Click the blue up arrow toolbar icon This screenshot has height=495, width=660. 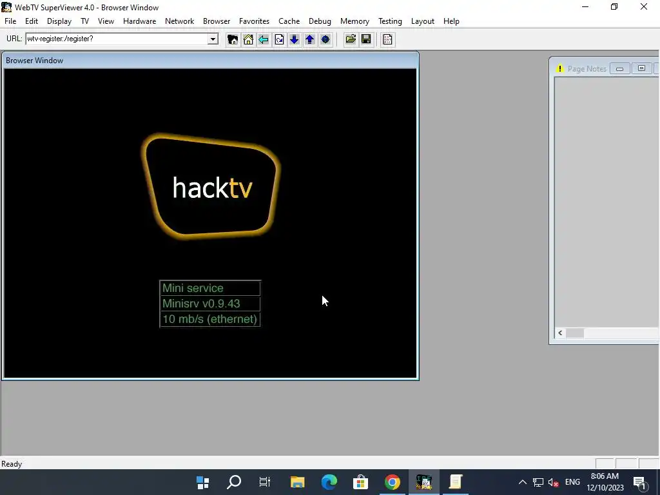310,39
